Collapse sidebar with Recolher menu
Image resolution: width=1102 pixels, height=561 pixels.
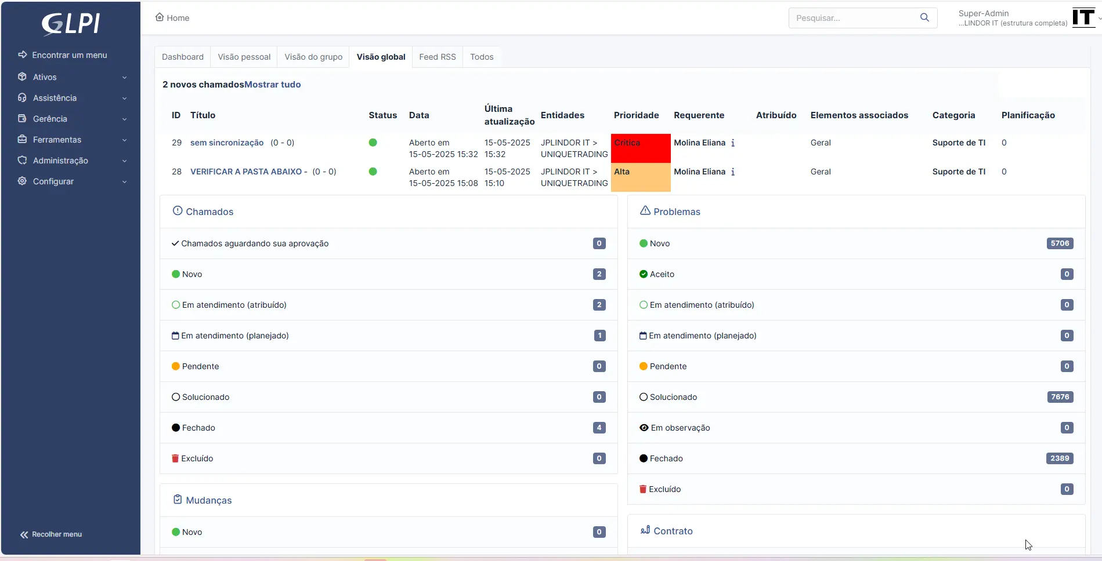pos(51,534)
